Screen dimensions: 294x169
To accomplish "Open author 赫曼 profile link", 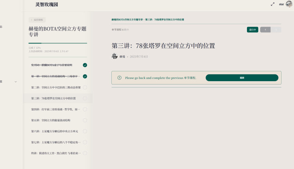I will pos(122,57).
